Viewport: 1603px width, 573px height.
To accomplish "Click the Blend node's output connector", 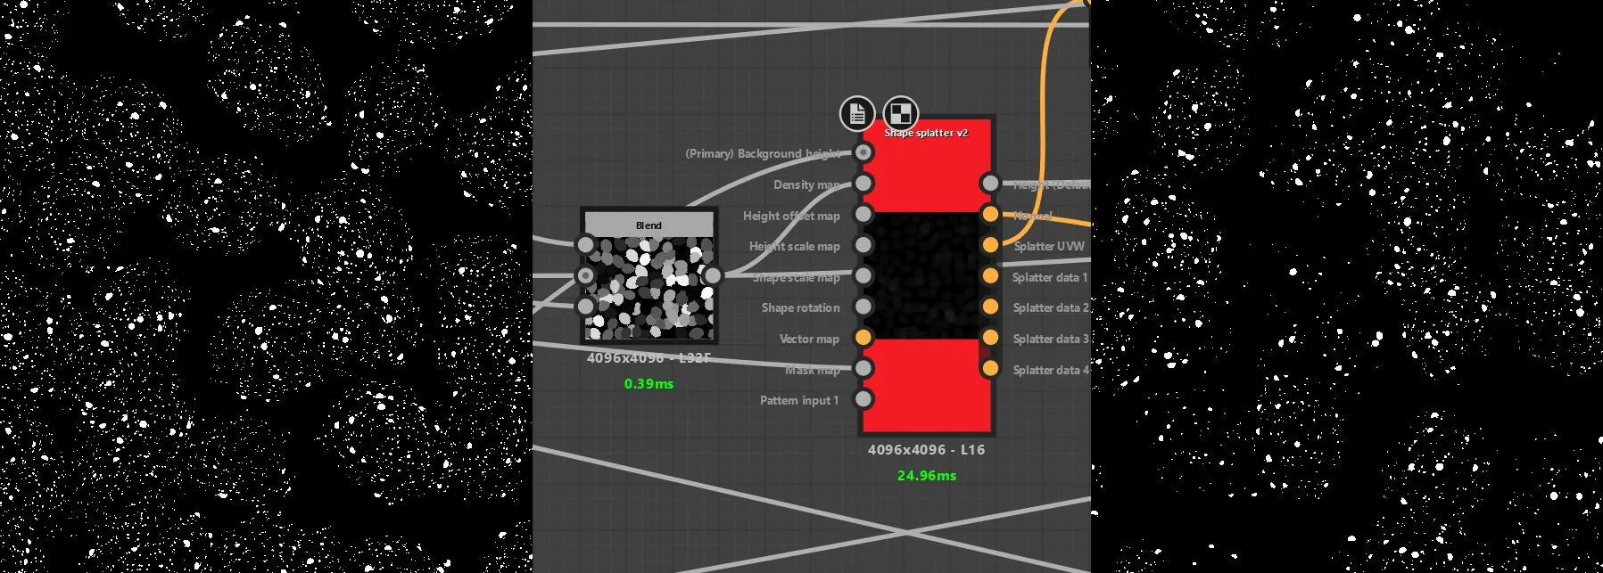I will [712, 276].
